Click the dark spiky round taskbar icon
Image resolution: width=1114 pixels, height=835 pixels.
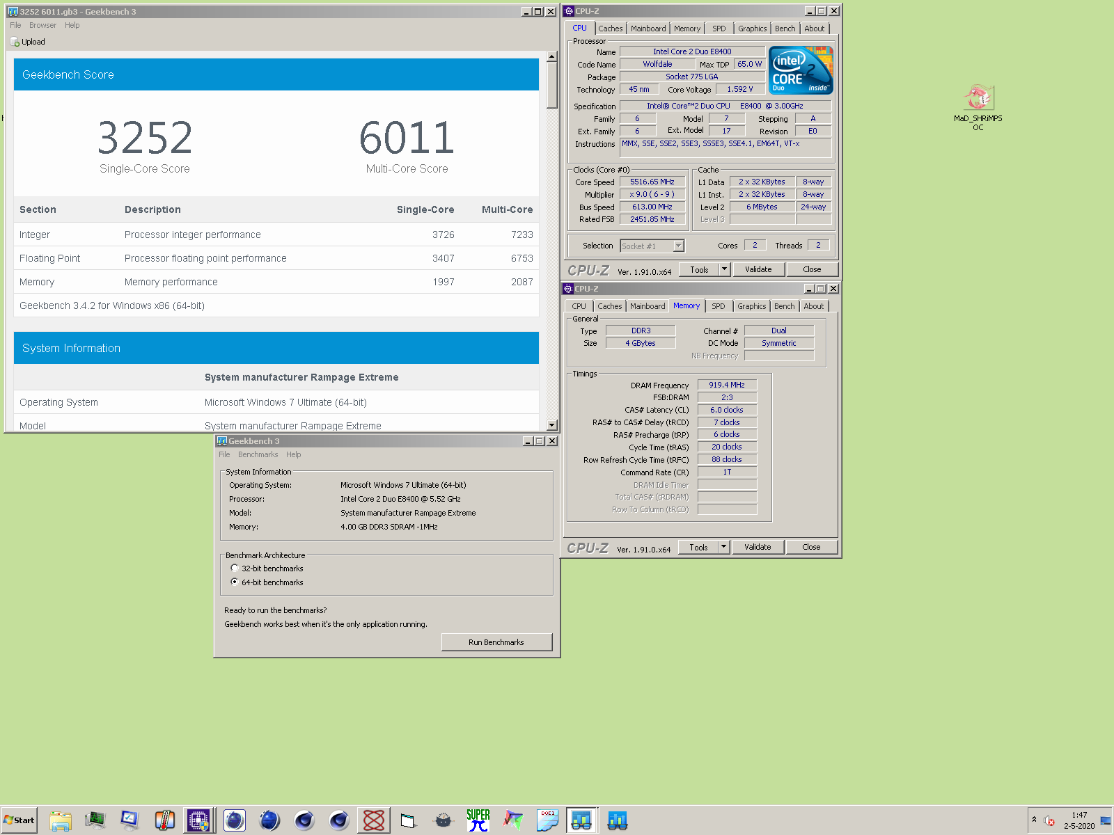pyautogui.click(x=444, y=820)
